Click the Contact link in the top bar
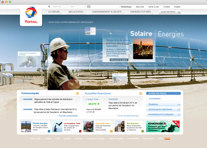 coord(167,7)
